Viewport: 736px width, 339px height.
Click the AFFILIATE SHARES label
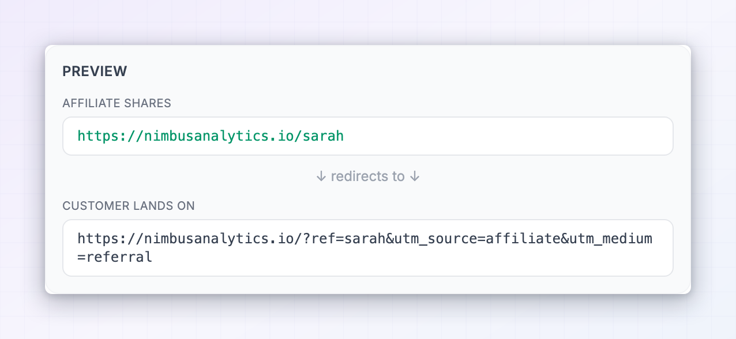click(117, 104)
